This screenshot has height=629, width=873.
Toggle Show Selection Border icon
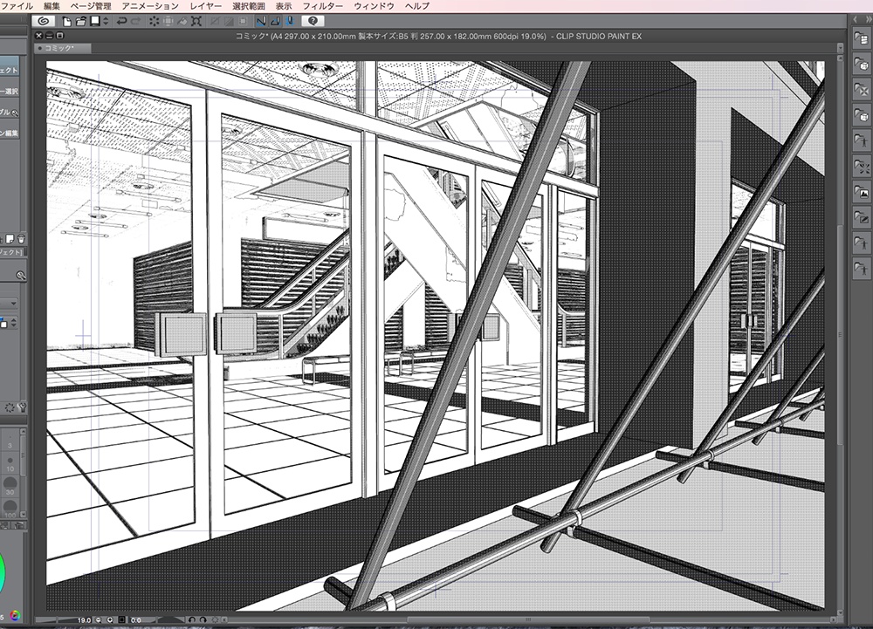click(x=243, y=21)
